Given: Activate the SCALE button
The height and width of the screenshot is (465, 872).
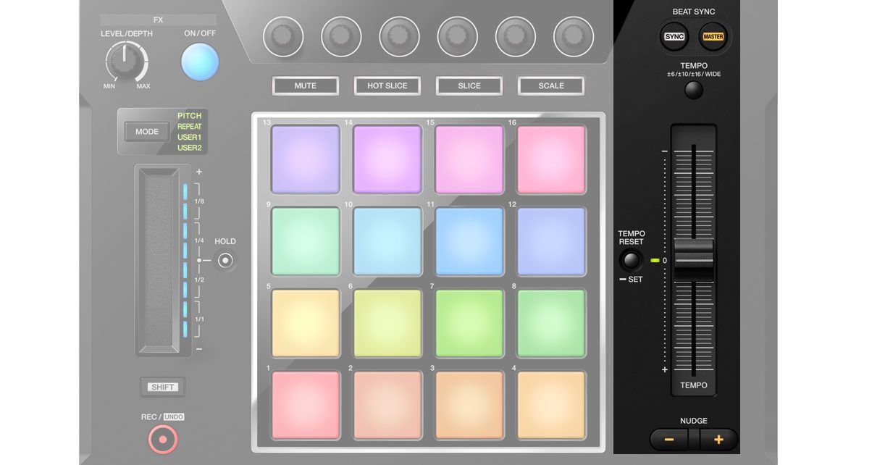Looking at the screenshot, I should (551, 85).
